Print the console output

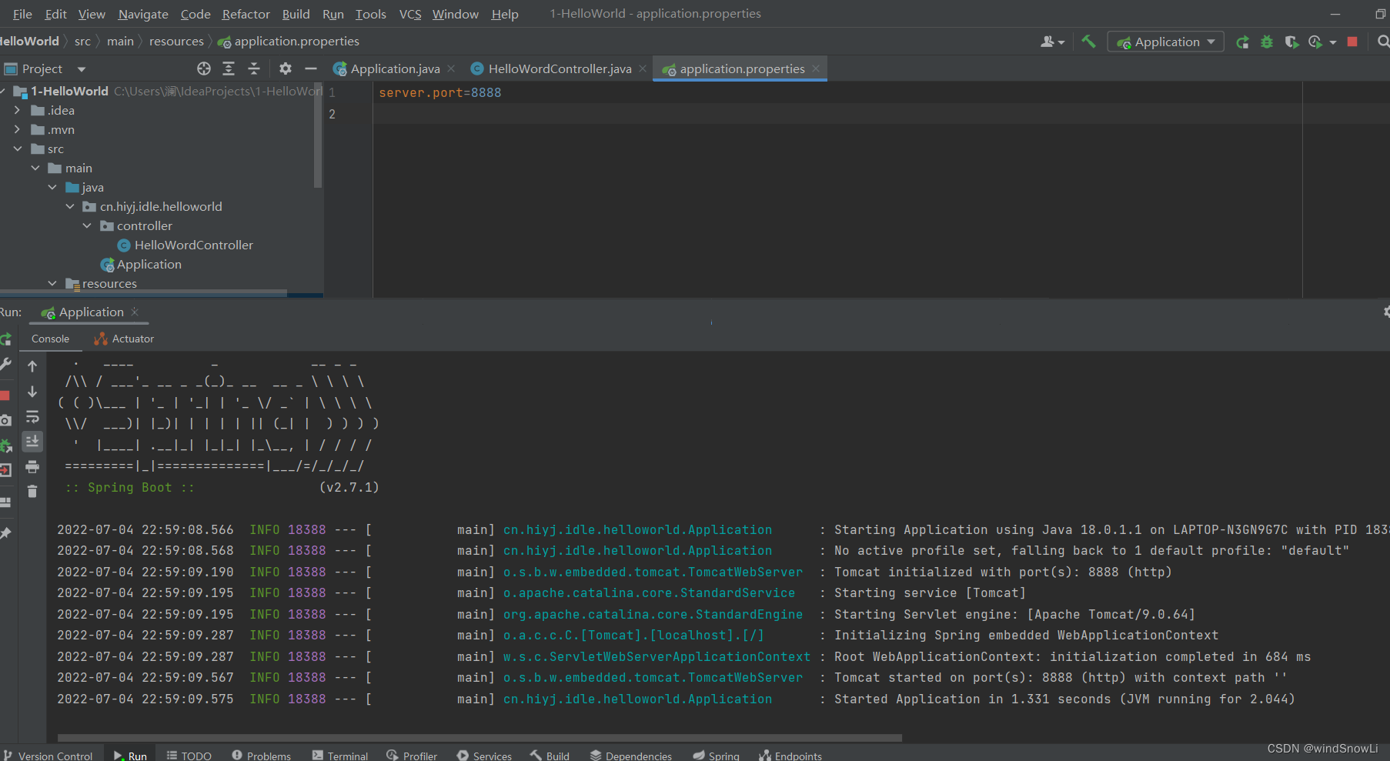[32, 467]
